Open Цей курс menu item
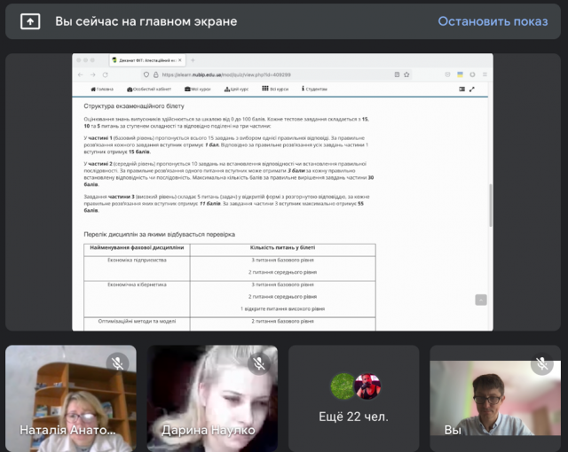Screen dimensions: 568x452 pyautogui.click(x=236, y=89)
